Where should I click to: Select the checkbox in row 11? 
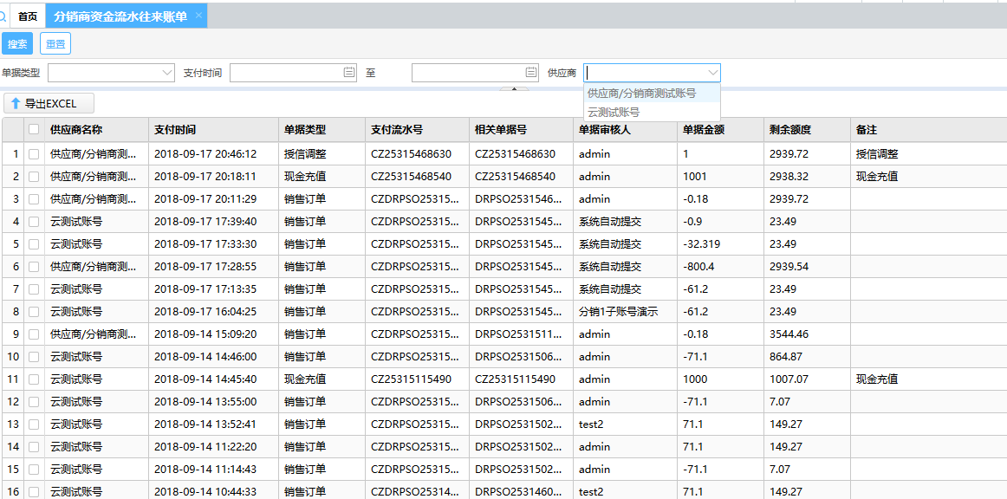click(x=34, y=379)
